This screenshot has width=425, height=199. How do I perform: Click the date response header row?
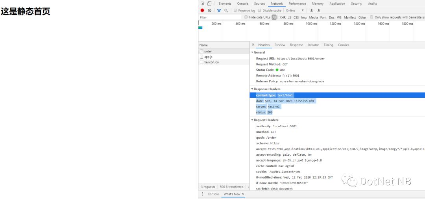337,101
